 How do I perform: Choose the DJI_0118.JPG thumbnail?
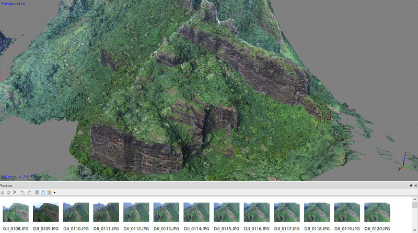click(317, 212)
